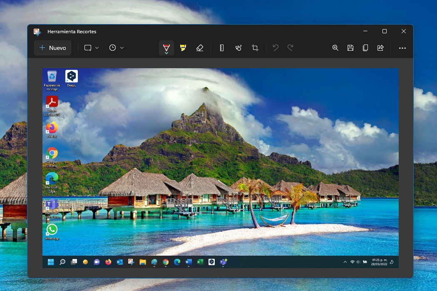Select the red ballpoint pen tool
Viewport: 437px width, 291px height.
coord(166,48)
